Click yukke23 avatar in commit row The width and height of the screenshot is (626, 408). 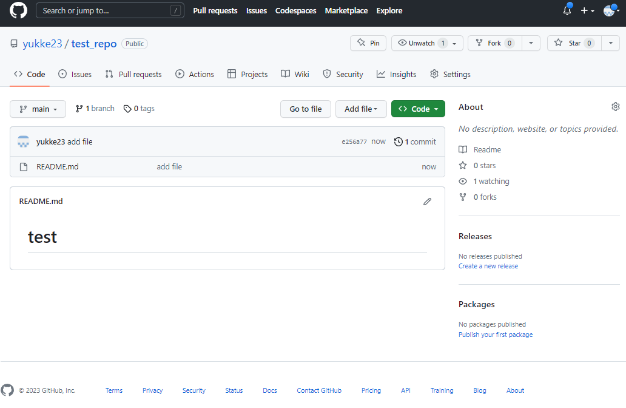coord(24,141)
